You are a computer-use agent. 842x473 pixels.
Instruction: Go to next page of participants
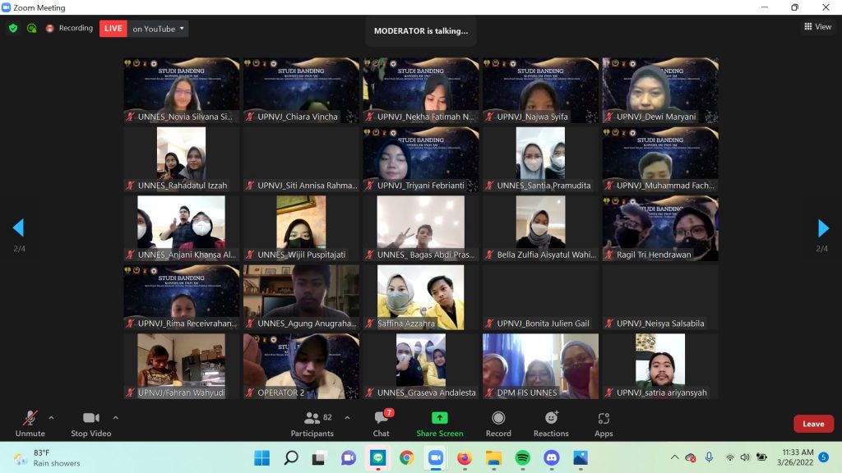point(823,229)
